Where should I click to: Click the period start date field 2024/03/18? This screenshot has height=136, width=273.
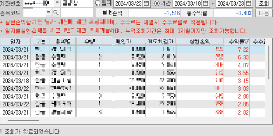click(187, 3)
